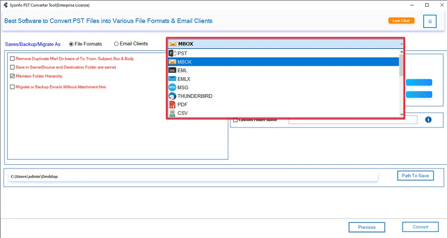Click the Thunderbird icon in list

pyautogui.click(x=172, y=96)
